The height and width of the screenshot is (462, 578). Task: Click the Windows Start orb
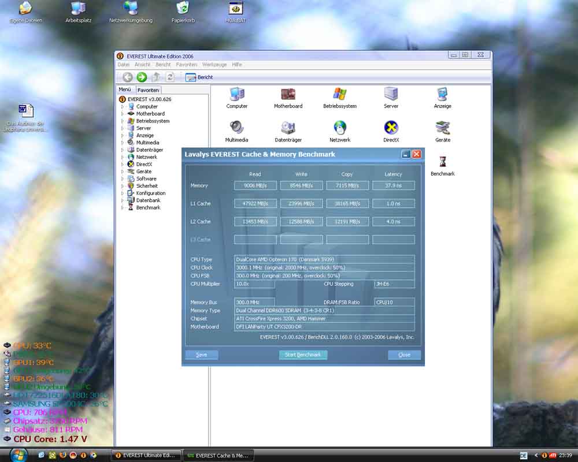pos(19,455)
